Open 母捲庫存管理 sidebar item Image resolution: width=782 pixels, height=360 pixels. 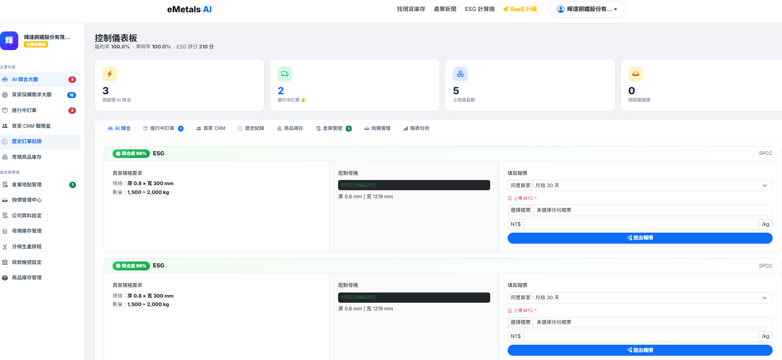point(39,231)
